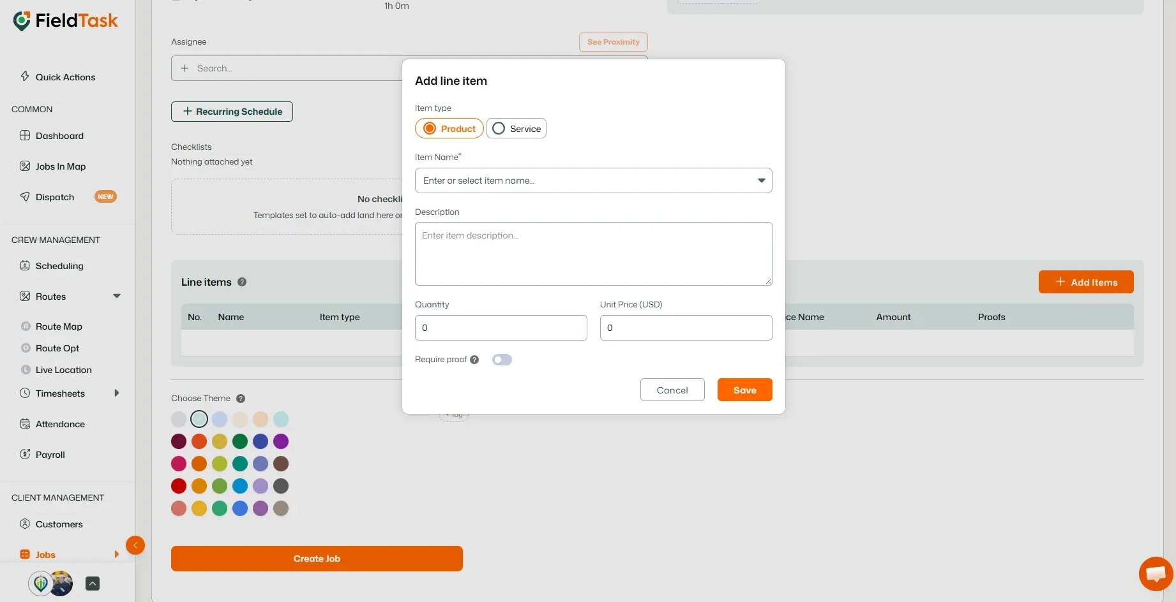Click the Create Job button
The image size is (1176, 602).
[x=317, y=559]
